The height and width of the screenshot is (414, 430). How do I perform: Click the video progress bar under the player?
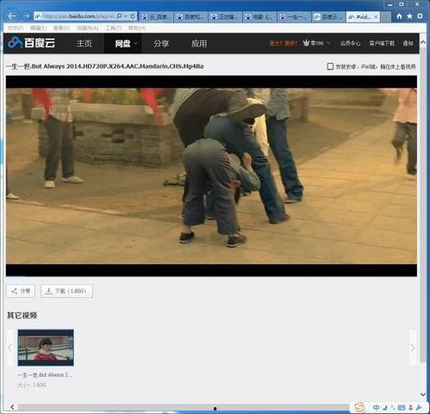(x=211, y=276)
